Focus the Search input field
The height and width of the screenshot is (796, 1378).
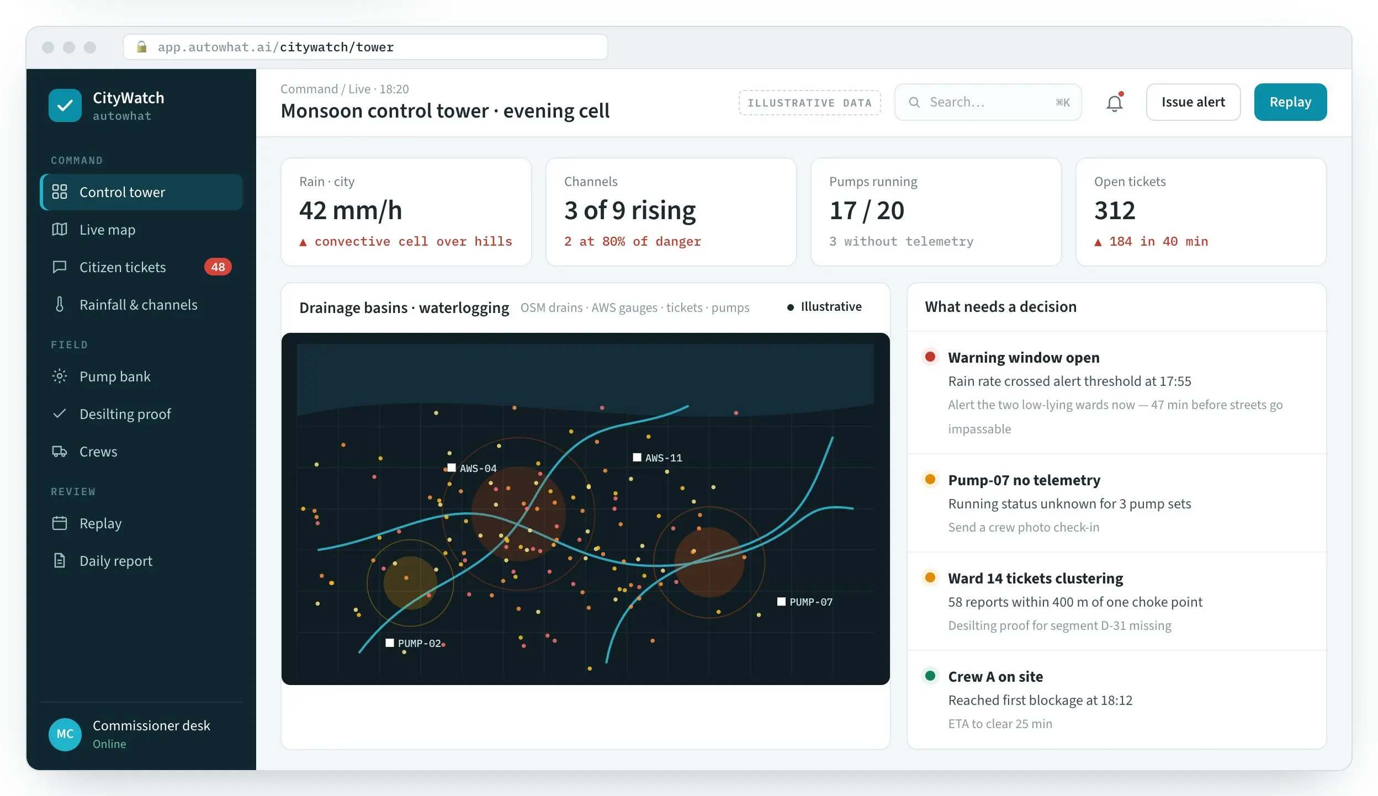point(988,102)
